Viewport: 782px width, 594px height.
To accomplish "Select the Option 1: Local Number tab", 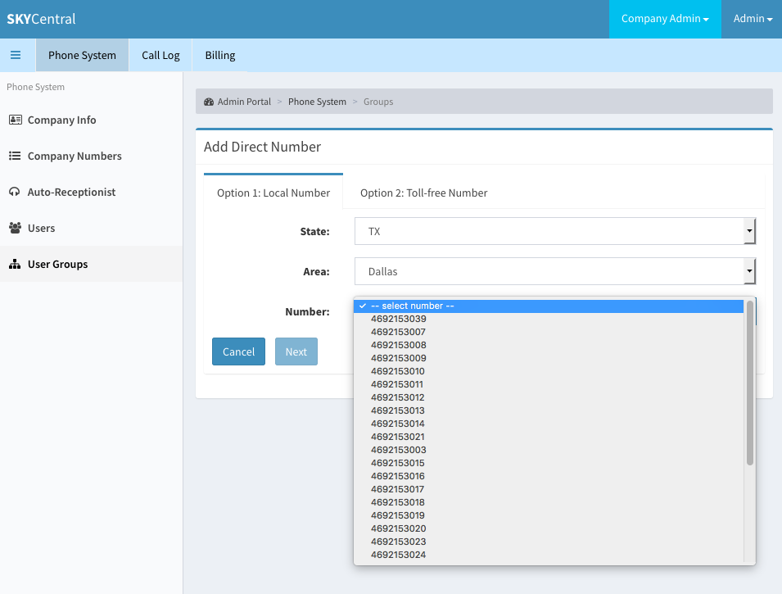I will 273,193.
